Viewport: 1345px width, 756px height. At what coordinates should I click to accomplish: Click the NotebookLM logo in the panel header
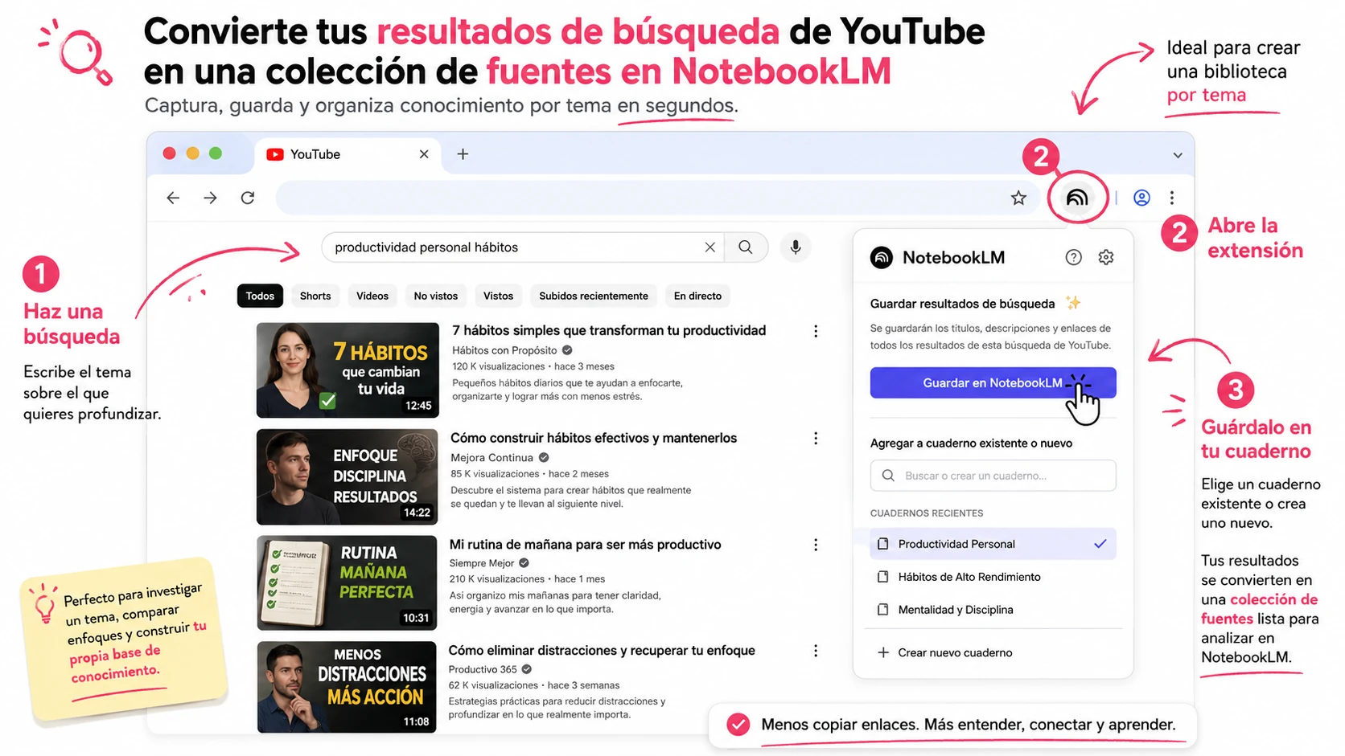click(882, 258)
